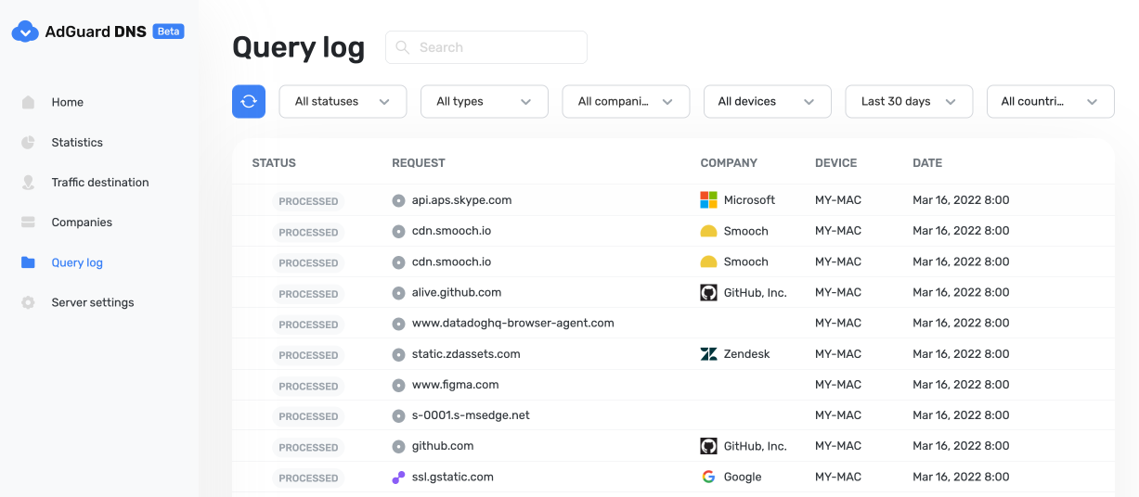Click the gray icon beside www.datadoghq-browser-agent.com

coord(398,324)
